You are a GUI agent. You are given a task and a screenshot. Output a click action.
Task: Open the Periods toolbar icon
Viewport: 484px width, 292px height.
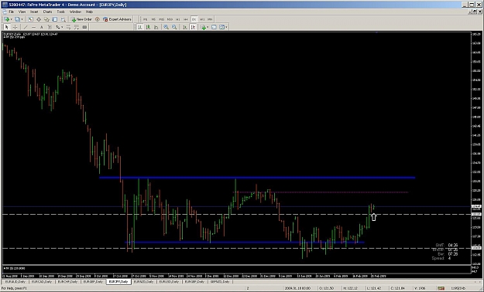pyautogui.click(x=214, y=27)
